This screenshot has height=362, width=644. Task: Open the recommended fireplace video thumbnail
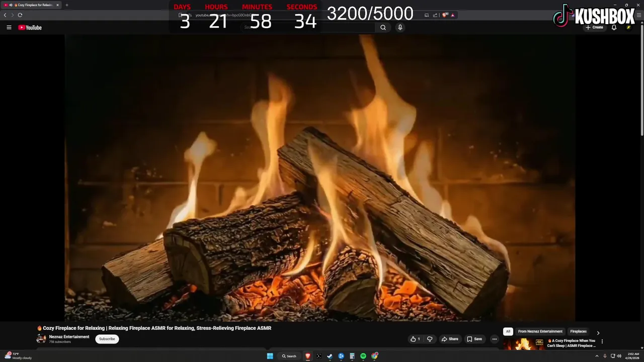524,344
